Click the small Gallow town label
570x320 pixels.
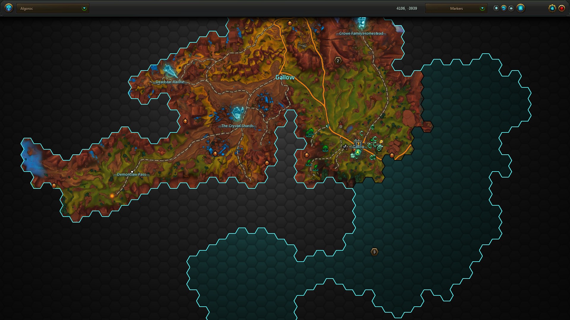(358, 147)
